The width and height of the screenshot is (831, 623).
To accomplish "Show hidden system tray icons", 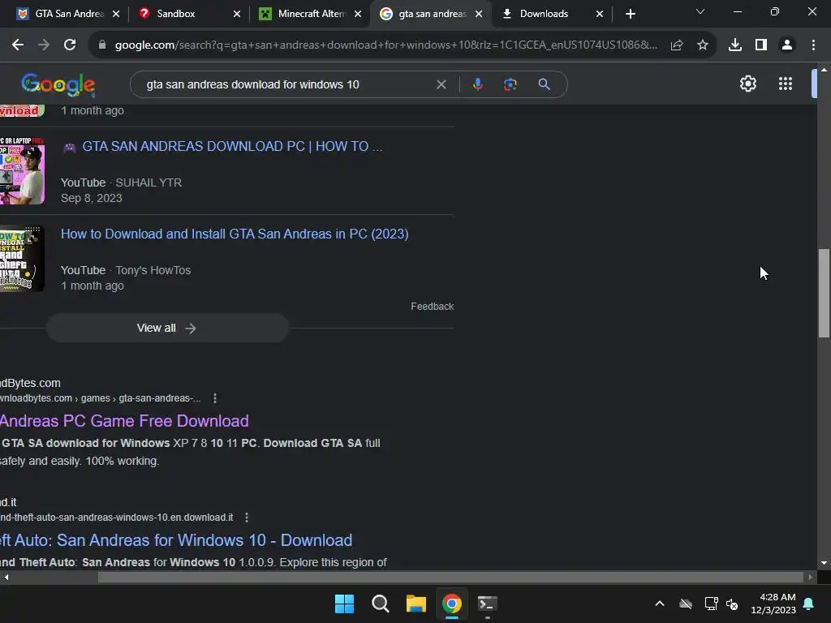I will 660,604.
